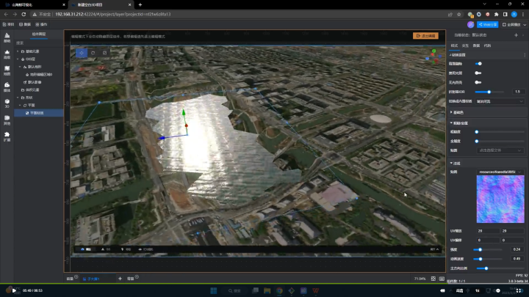Toggle the second switch in material settings
This screenshot has width=529, height=297.
pos(478,73)
